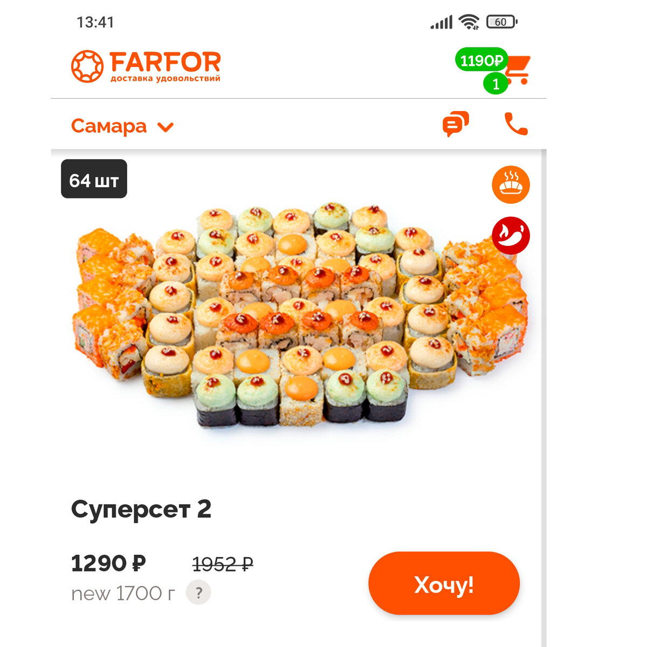Tap the green cart item count badge

click(495, 84)
